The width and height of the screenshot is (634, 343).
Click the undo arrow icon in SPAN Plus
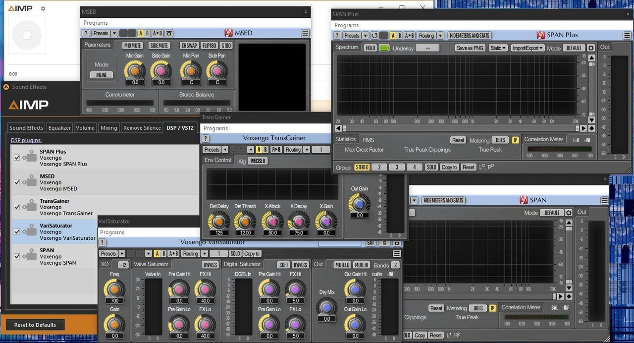[x=374, y=36]
